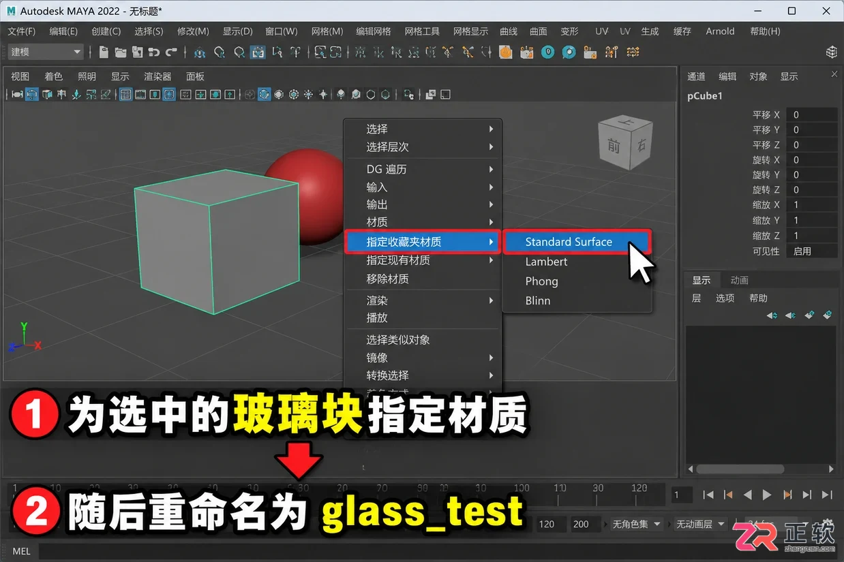Click the isolate select icon in panel toolbar
Screen dimensions: 844x562
[408, 95]
